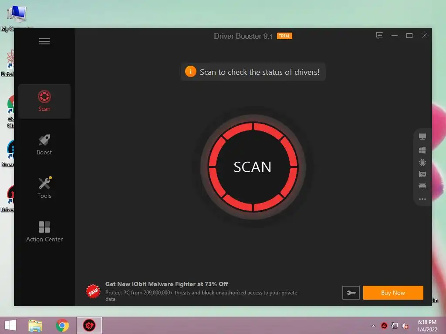Click the red SALE badge
The height and width of the screenshot is (334, 446).
(x=93, y=292)
